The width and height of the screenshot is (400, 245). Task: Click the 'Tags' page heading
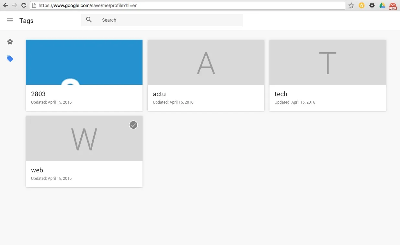pos(27,21)
